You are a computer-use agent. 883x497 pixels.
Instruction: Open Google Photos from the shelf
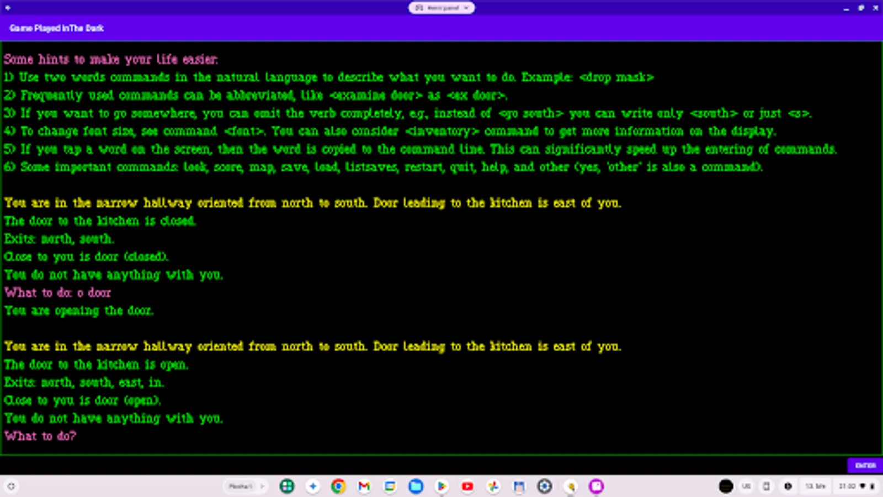493,487
